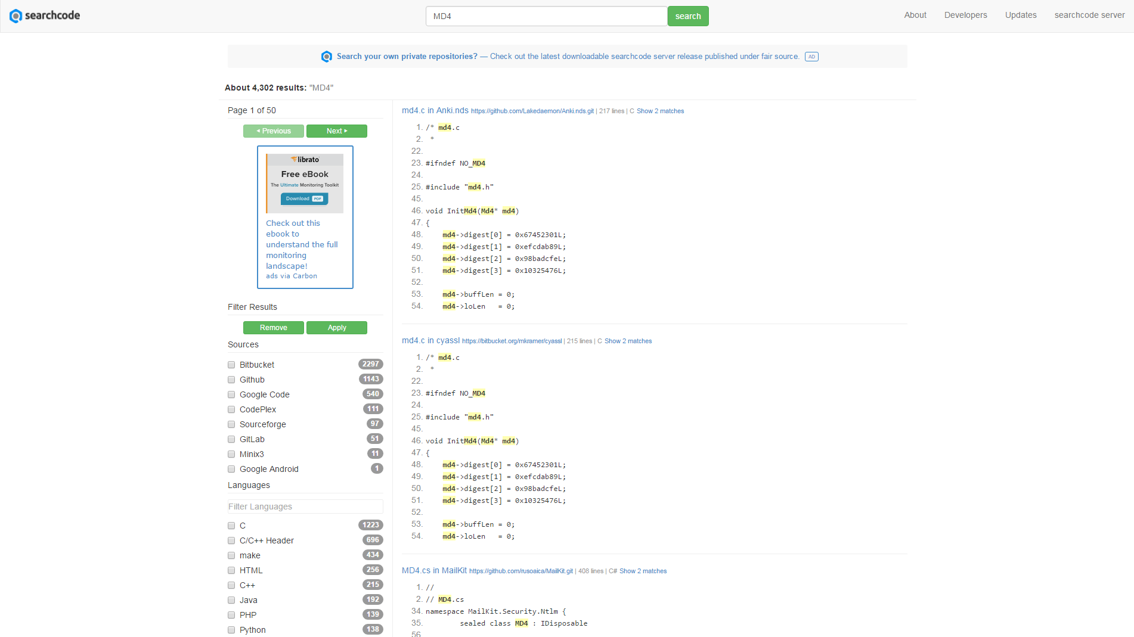Viewport: 1134px width, 637px height.
Task: Check the C/C++ Header language filter
Action: 231,540
